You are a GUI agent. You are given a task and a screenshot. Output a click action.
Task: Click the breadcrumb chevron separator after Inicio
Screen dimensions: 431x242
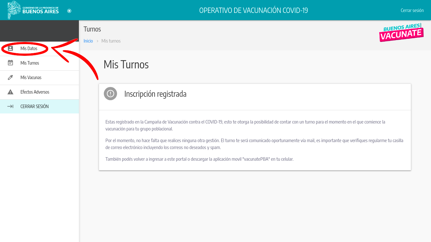97,41
